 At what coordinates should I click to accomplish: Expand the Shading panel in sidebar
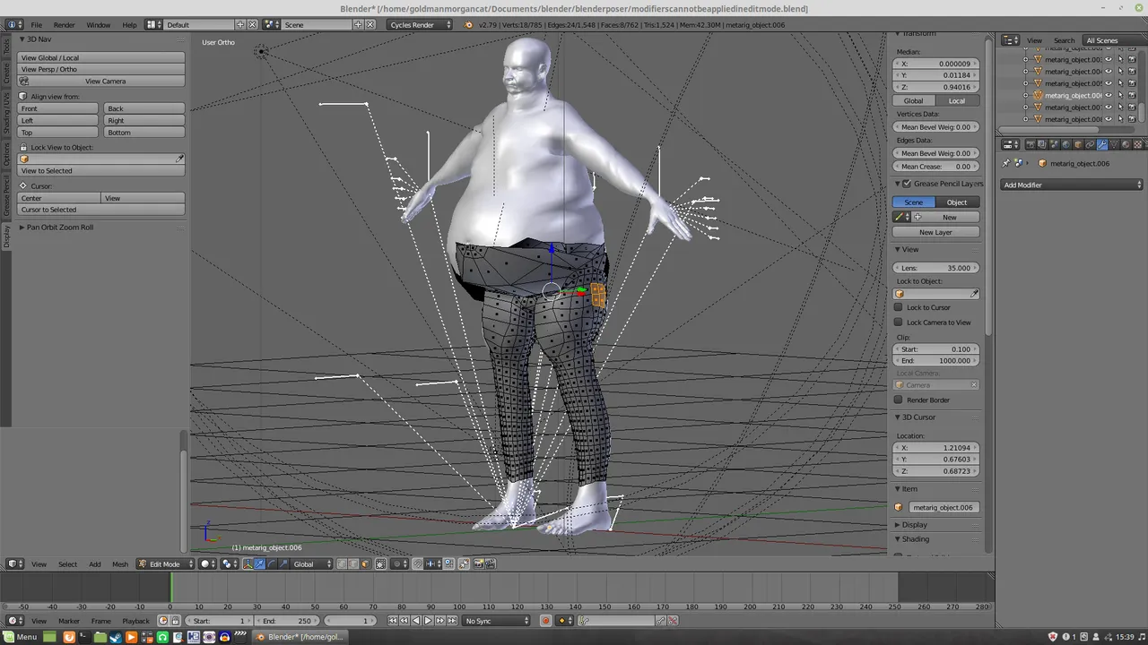915,539
